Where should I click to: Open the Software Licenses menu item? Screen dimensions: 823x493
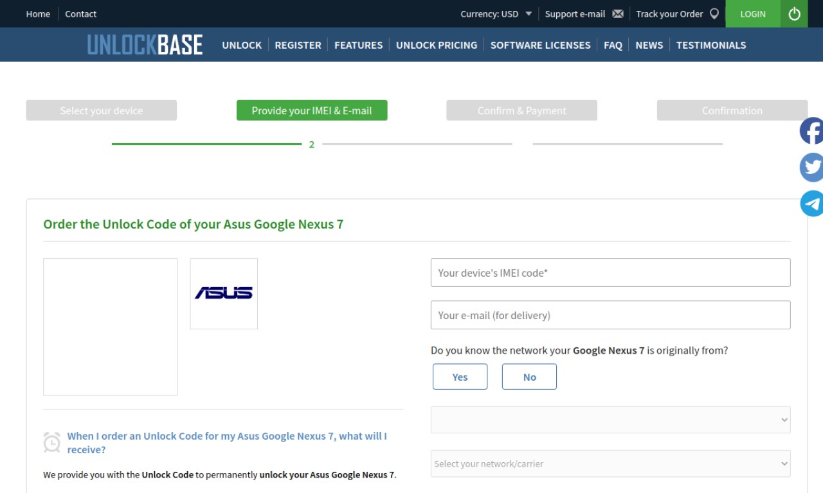[540, 45]
